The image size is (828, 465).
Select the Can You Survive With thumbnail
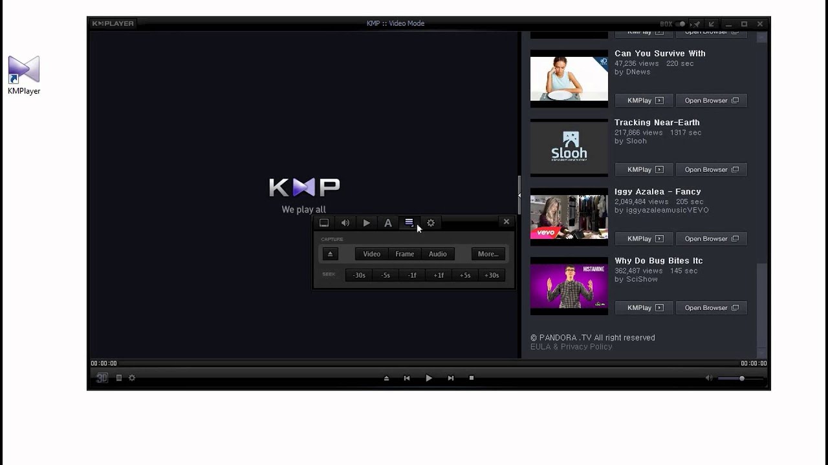569,79
